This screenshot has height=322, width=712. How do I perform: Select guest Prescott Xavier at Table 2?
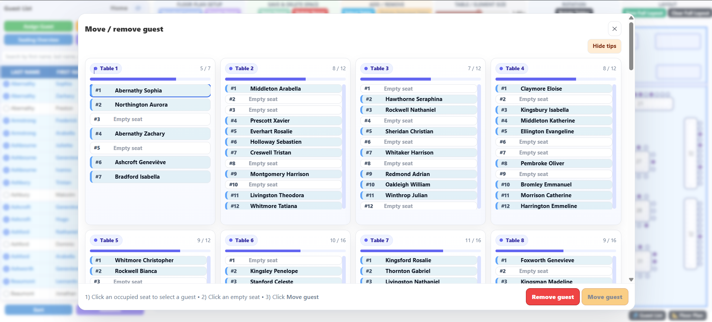[283, 121]
